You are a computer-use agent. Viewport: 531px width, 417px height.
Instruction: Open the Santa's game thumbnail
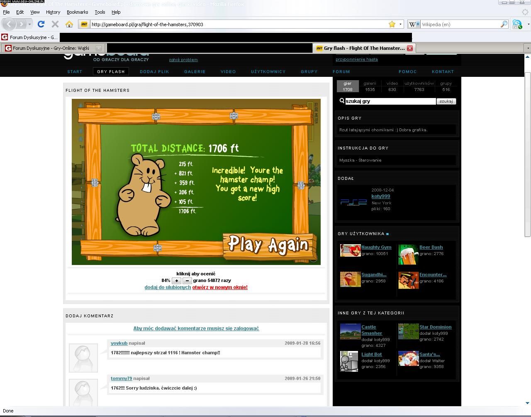point(409,358)
